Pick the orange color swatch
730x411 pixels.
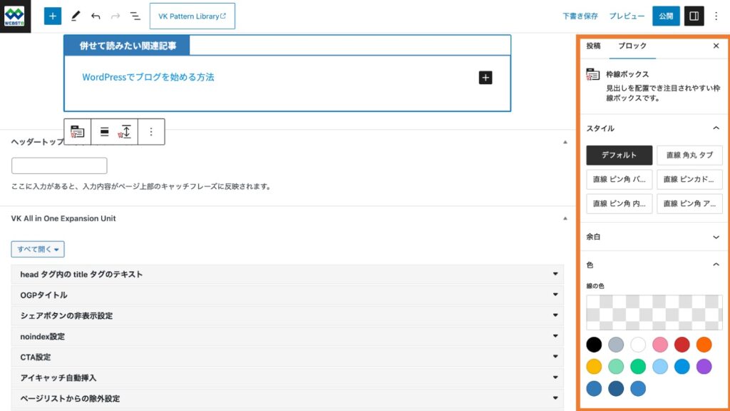(x=704, y=345)
